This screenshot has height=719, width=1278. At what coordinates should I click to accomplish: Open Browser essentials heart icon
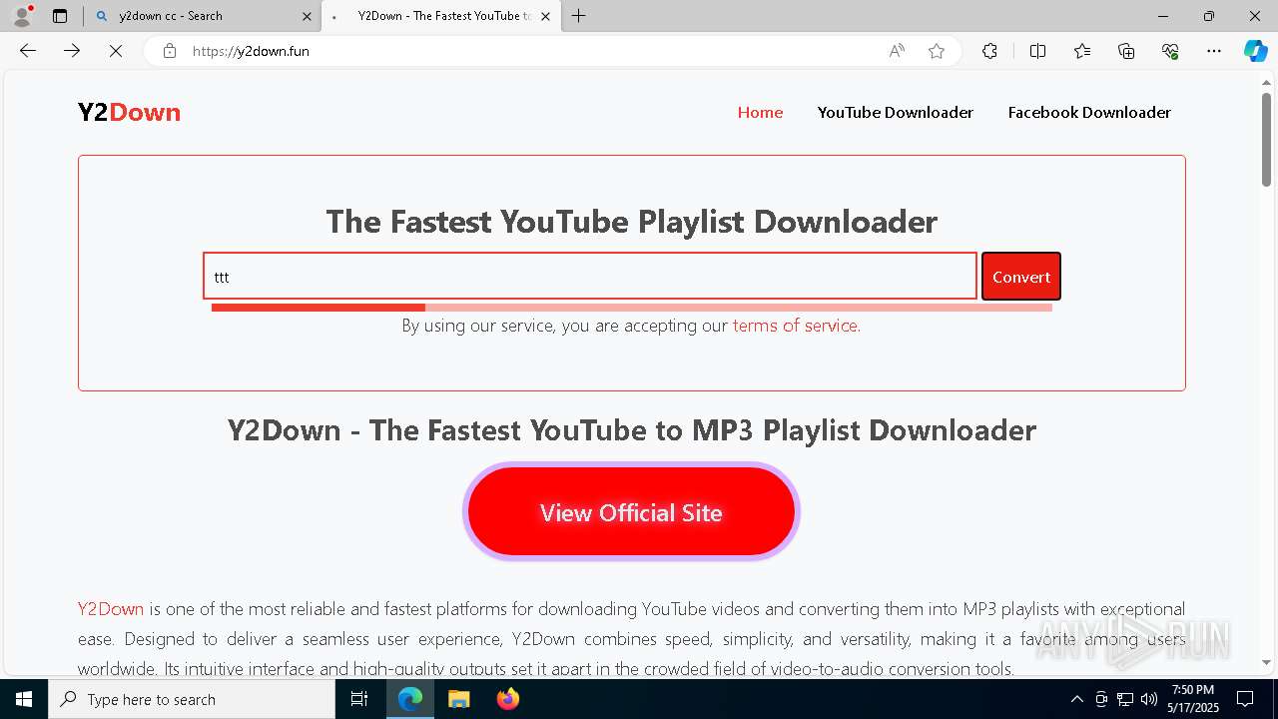pyautogui.click(x=1170, y=51)
